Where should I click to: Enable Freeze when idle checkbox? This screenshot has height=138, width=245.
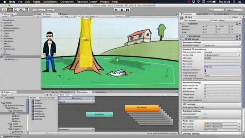205,117
